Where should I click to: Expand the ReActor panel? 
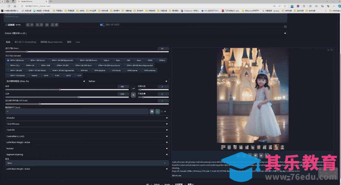click(x=87, y=148)
